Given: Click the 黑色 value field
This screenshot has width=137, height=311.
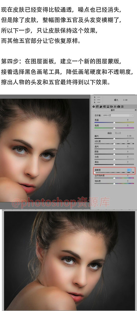Looking at the screenshot, I should (130, 162).
